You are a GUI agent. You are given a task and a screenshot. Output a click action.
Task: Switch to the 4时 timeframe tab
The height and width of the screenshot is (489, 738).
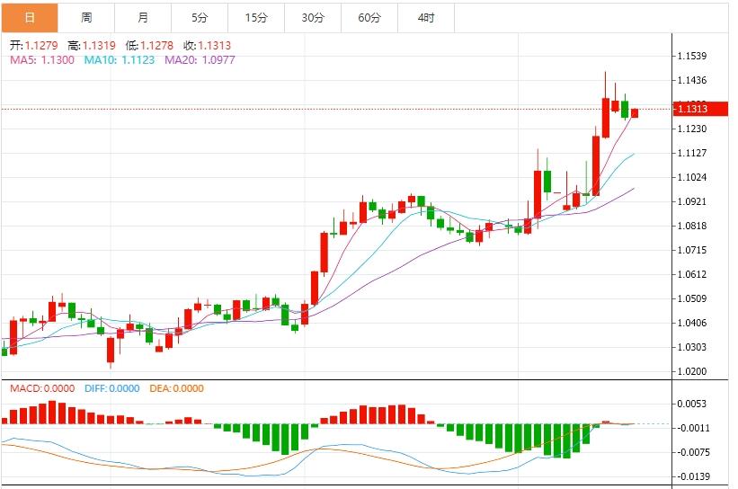pyautogui.click(x=426, y=17)
